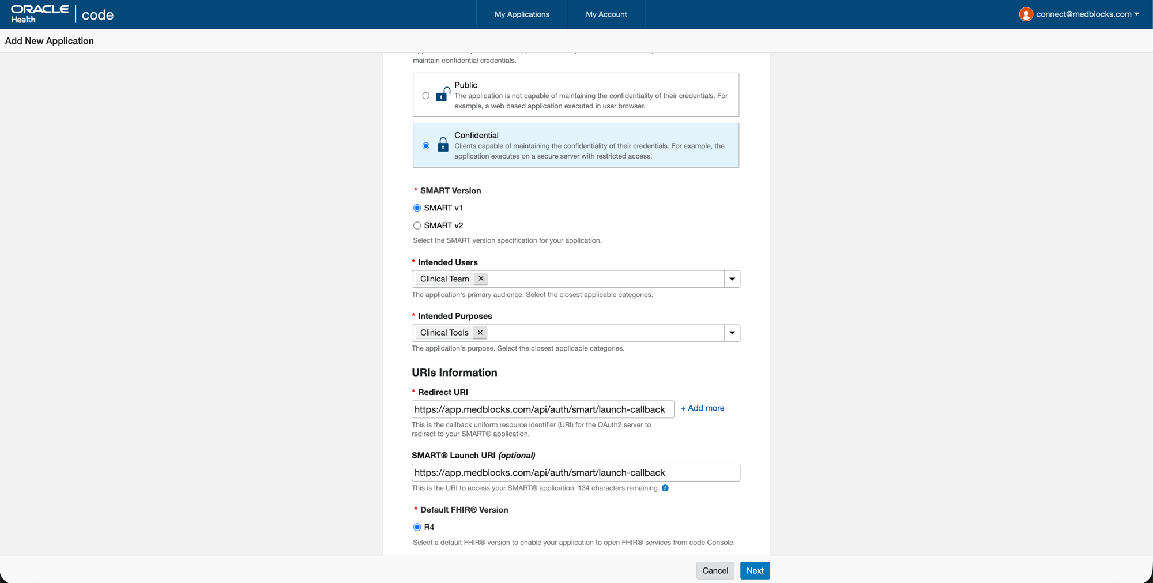Click the Confidential option title text
1153x583 pixels.
476,136
